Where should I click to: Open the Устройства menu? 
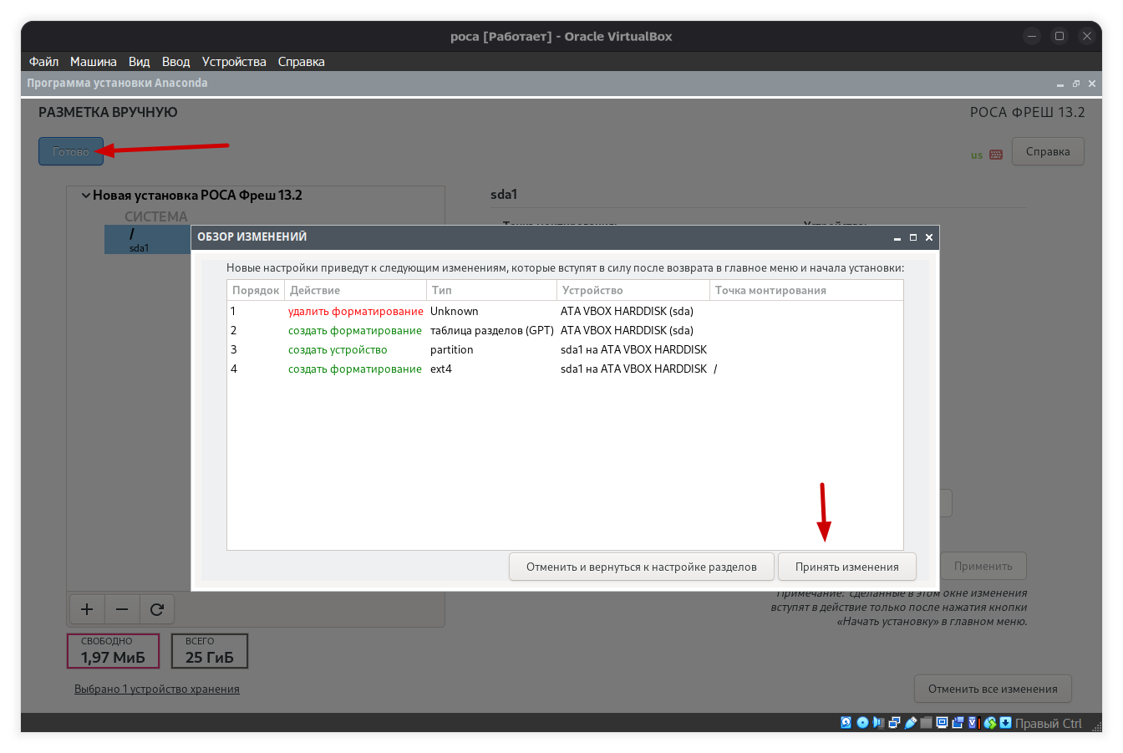click(234, 62)
